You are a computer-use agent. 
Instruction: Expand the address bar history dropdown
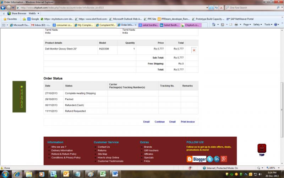207,7
